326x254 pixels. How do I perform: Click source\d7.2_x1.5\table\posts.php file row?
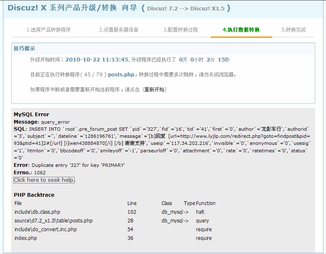[x=54, y=221]
